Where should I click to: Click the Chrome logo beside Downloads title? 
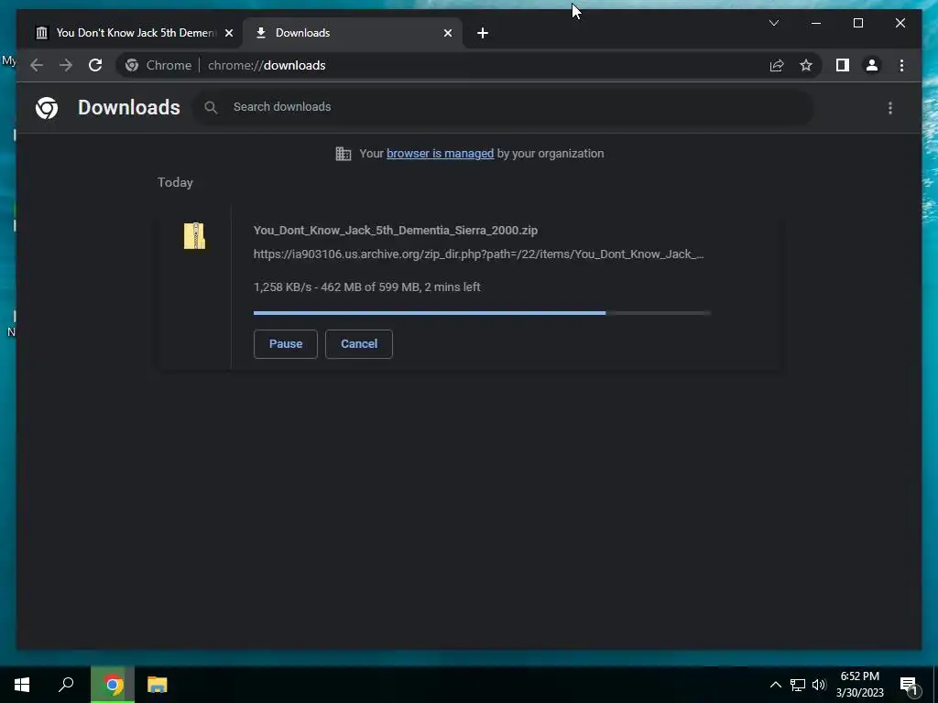point(47,108)
